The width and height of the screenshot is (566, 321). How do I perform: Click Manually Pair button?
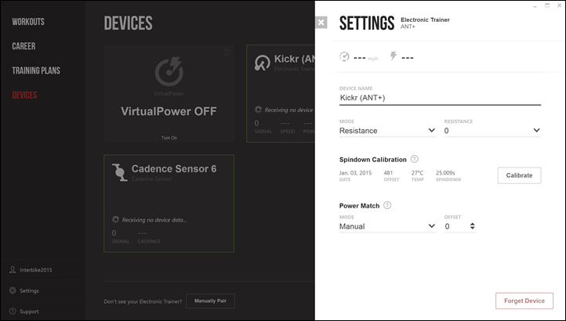210,301
